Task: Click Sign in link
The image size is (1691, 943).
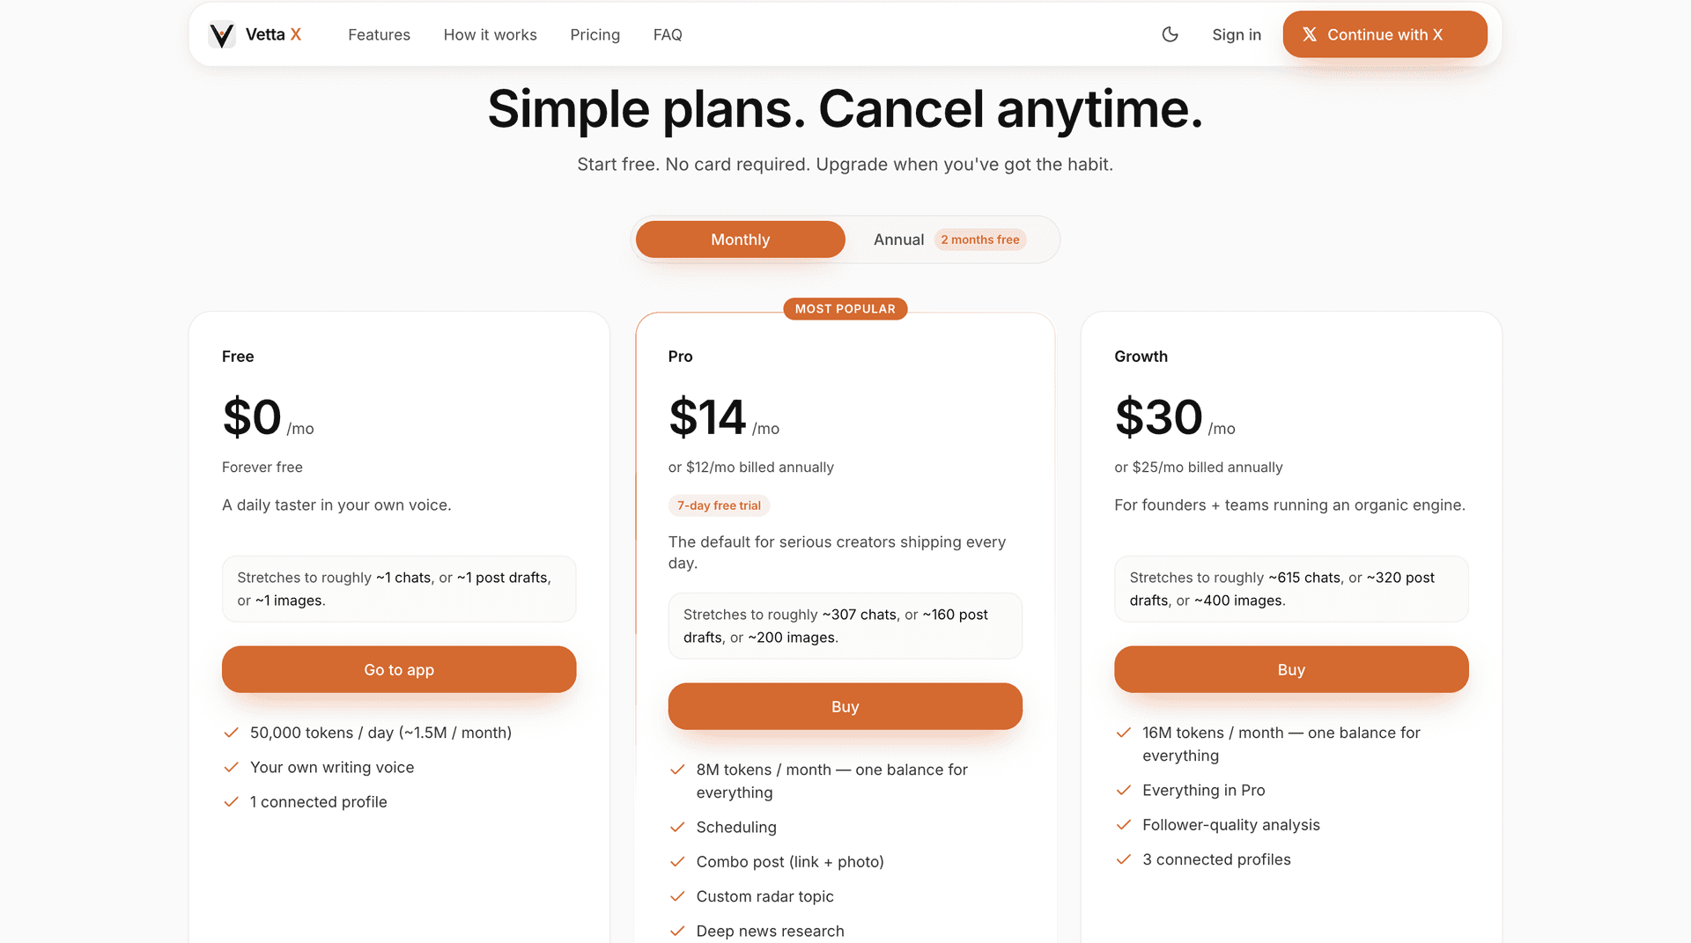Action: click(x=1237, y=34)
